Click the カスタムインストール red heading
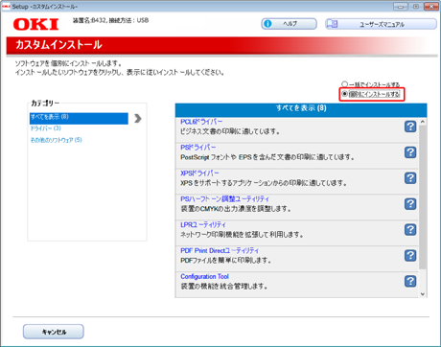Screen dimensions: 441x347 click(58, 45)
